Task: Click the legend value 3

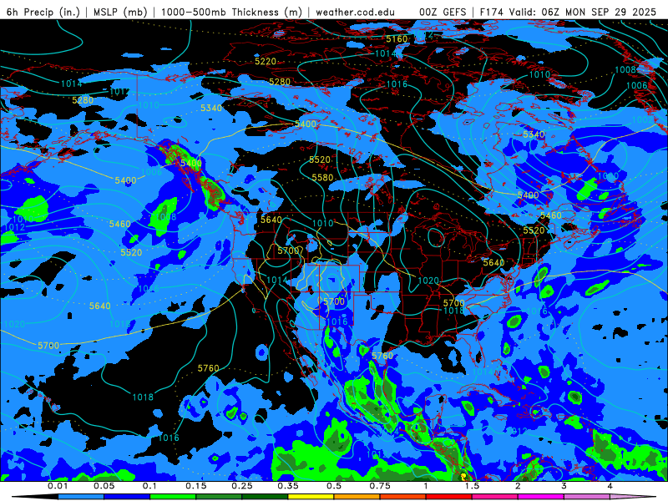Action: click(564, 486)
